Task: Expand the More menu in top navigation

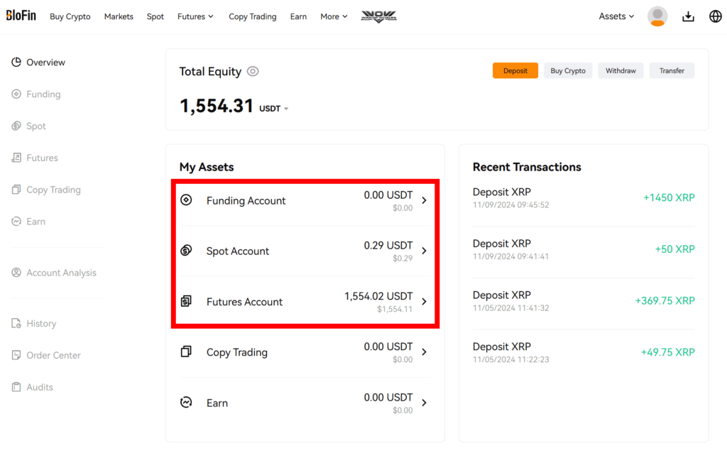Action: pyautogui.click(x=334, y=17)
